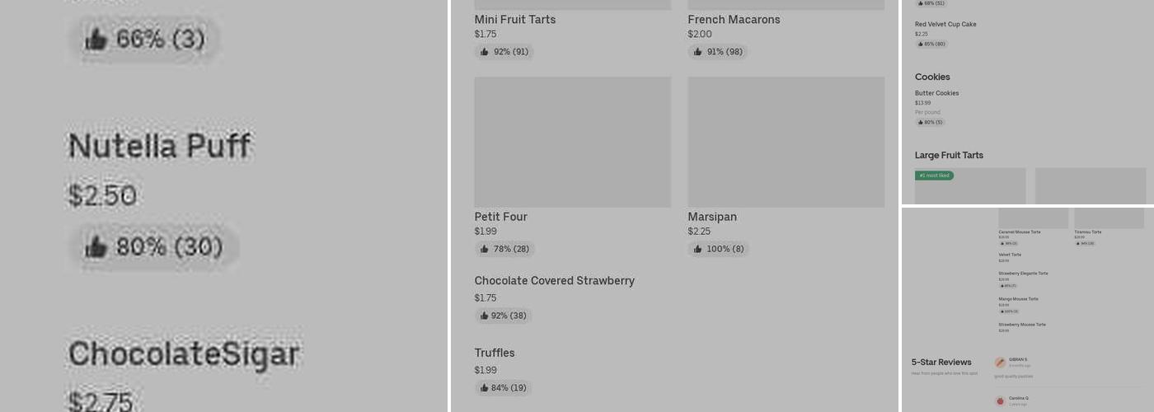Click Marsipan's 100% thumbs-up icon
The width and height of the screenshot is (1154, 412).
tap(697, 249)
